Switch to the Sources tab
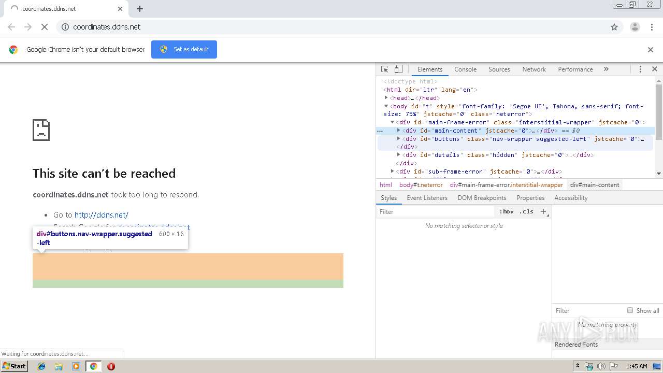 click(x=499, y=69)
